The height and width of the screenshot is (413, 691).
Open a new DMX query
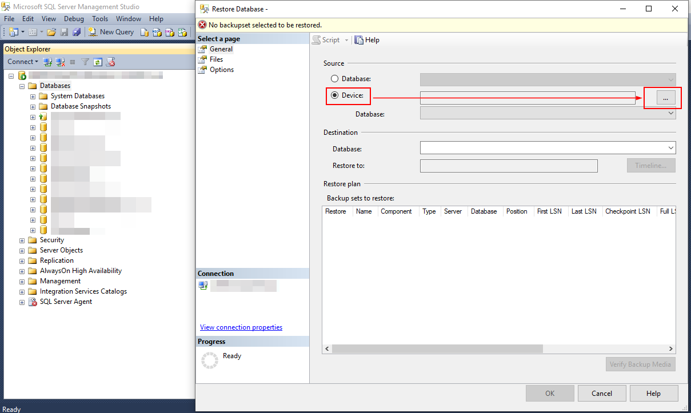tap(170, 32)
